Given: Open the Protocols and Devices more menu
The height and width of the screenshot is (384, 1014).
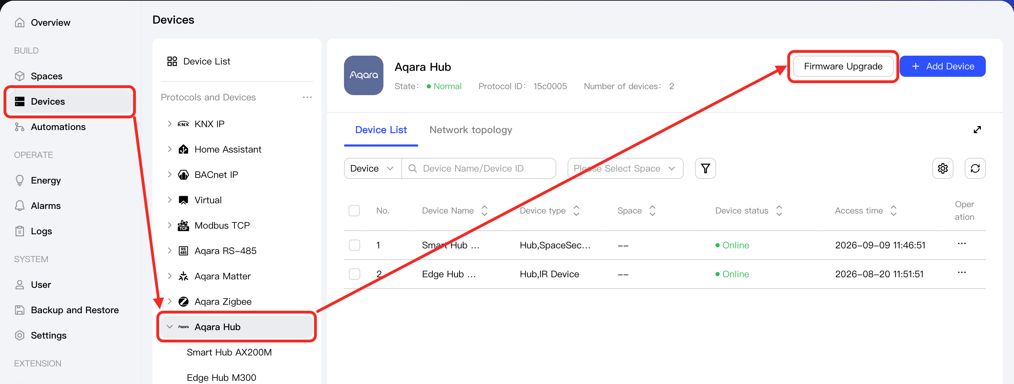Looking at the screenshot, I should (307, 97).
